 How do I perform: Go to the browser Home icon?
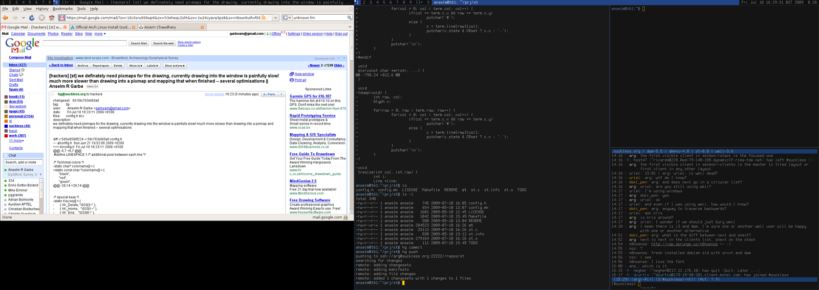tap(52, 18)
